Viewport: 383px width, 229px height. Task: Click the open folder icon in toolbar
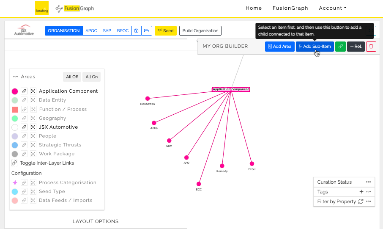147,30
